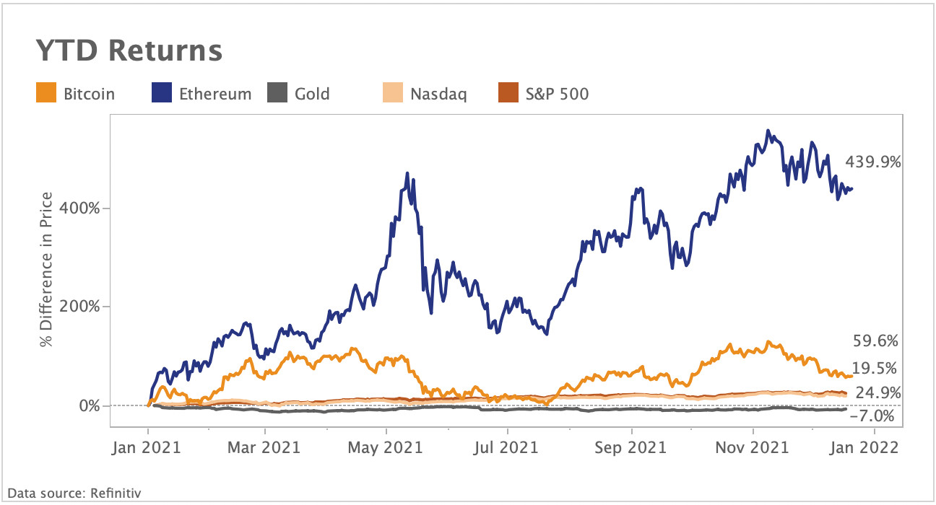Toggle the Bitcoin series legend label

click(89, 94)
